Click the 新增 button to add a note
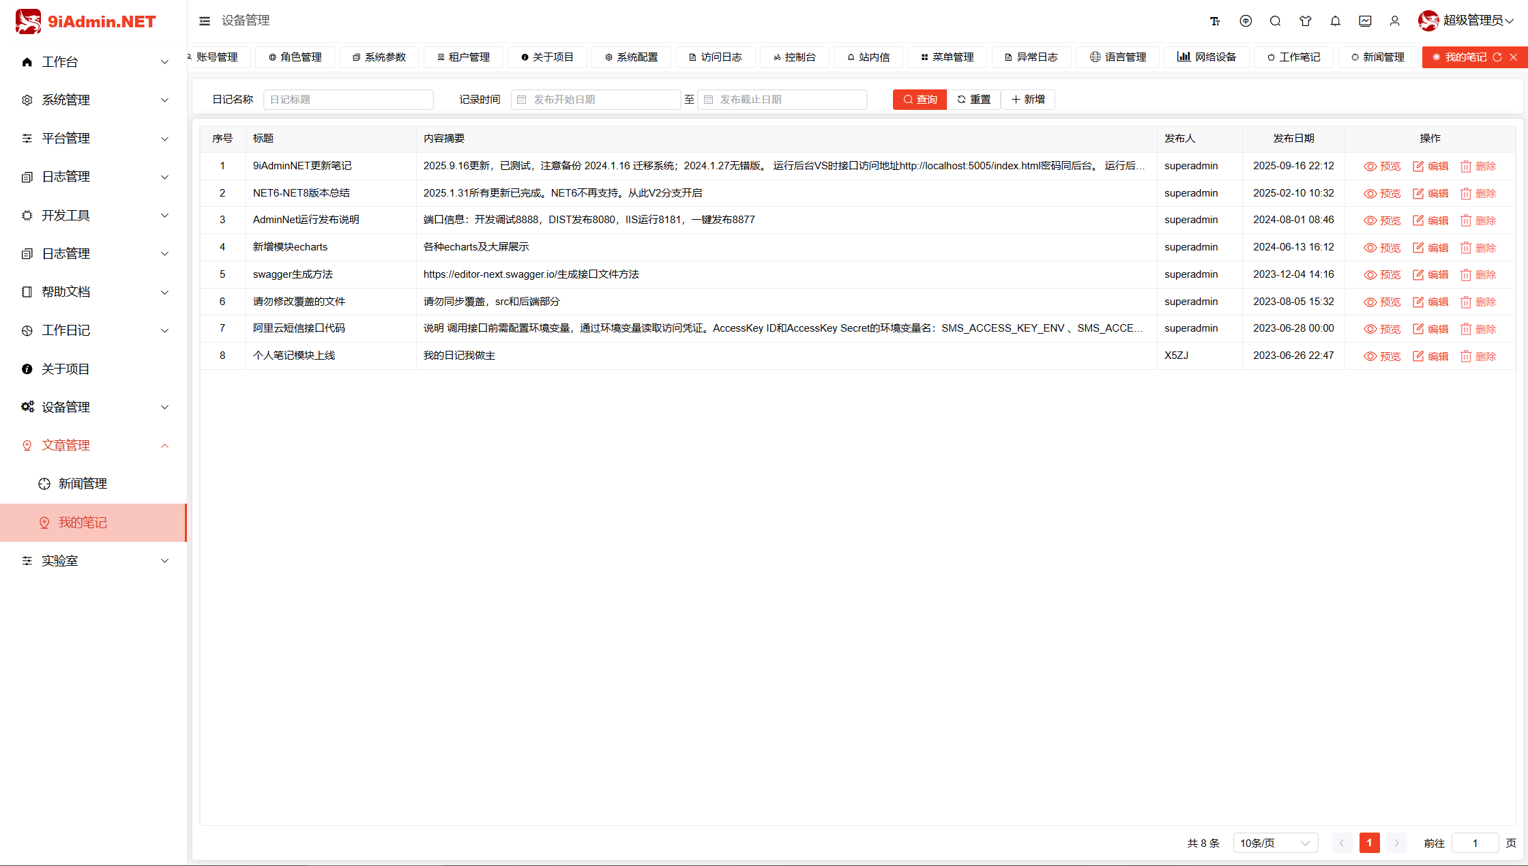 (1028, 99)
